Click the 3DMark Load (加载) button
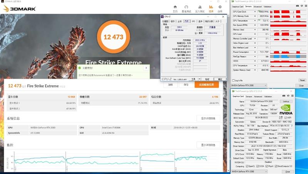The image size is (308, 174). (171, 84)
